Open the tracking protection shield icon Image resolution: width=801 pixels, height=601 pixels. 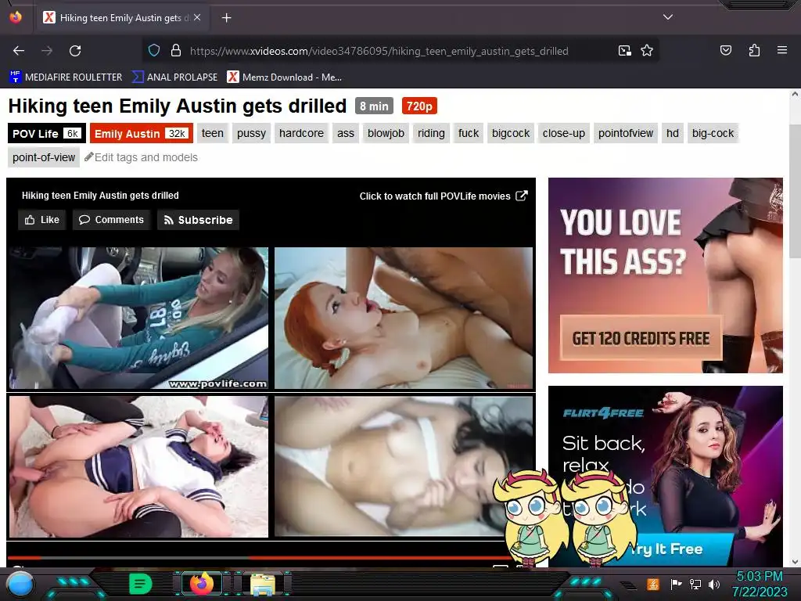pos(154,51)
